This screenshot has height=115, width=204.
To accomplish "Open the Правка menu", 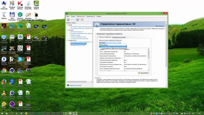I will coord(73,16).
